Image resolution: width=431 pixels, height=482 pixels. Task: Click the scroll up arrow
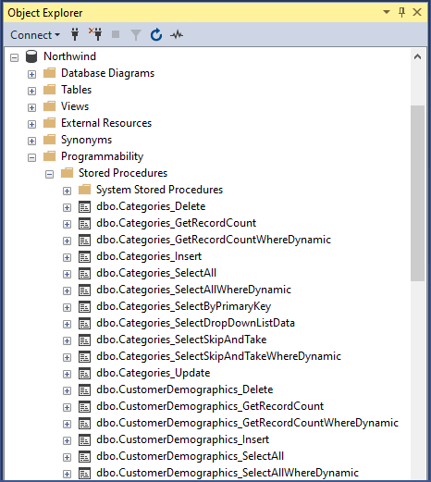tap(417, 56)
